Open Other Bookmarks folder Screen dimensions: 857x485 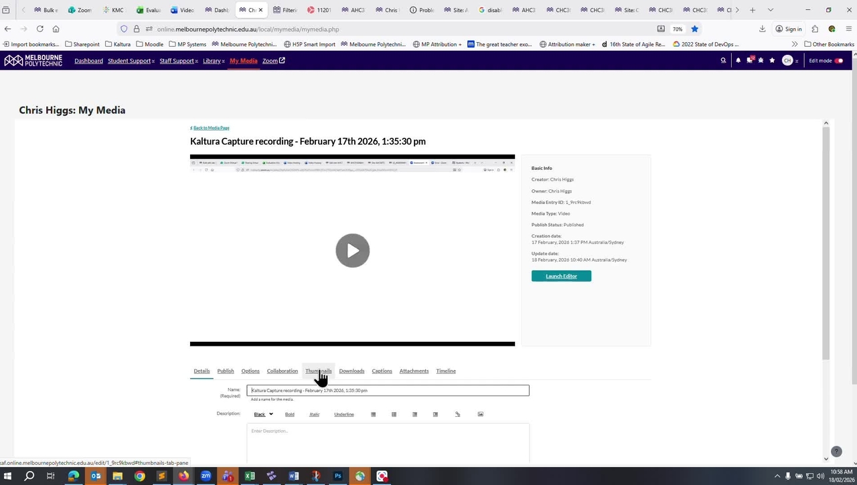829,44
